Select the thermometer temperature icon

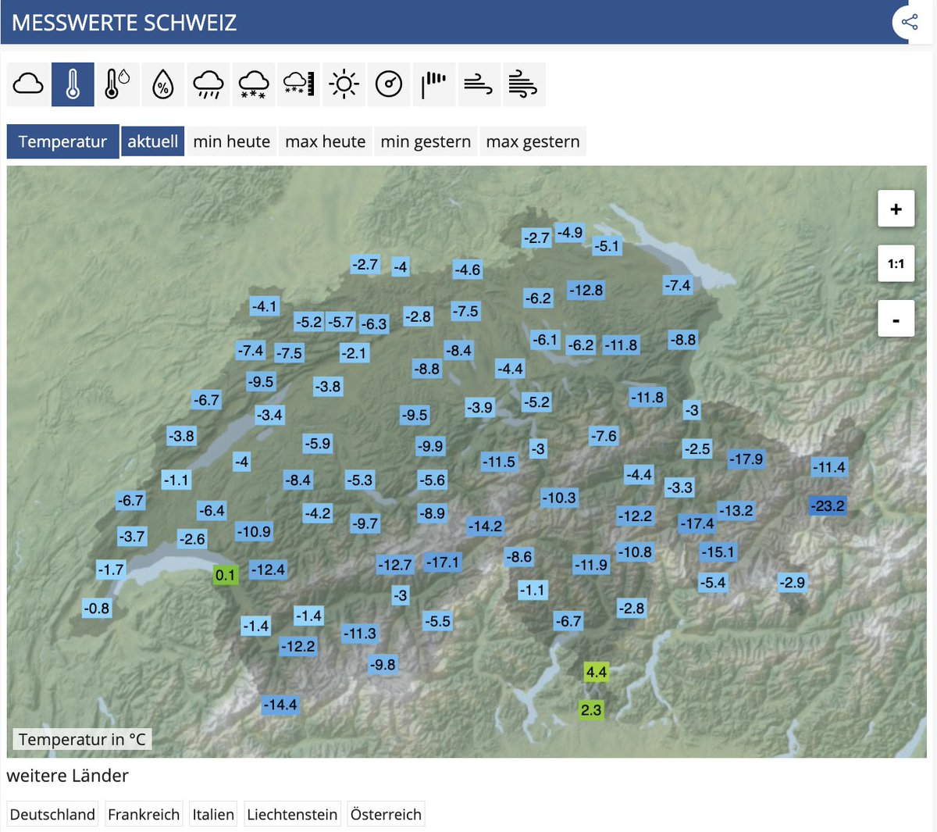pyautogui.click(x=73, y=84)
